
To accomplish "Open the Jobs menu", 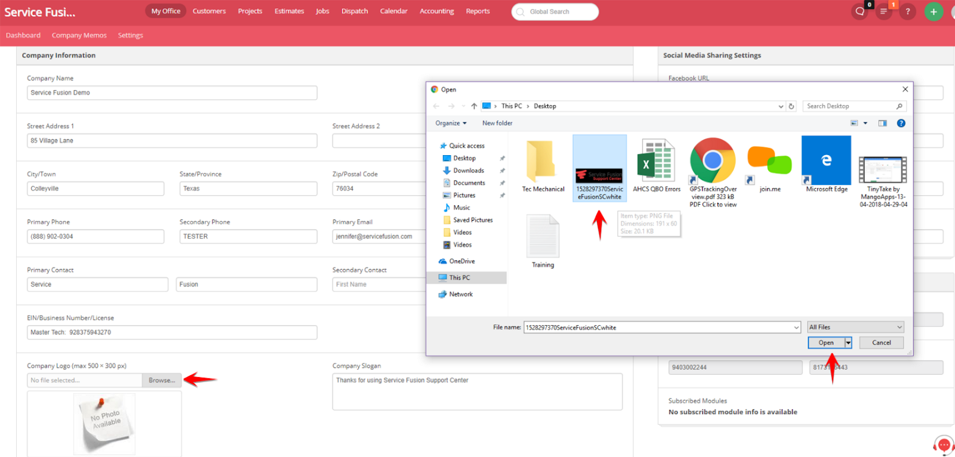I will (322, 11).
